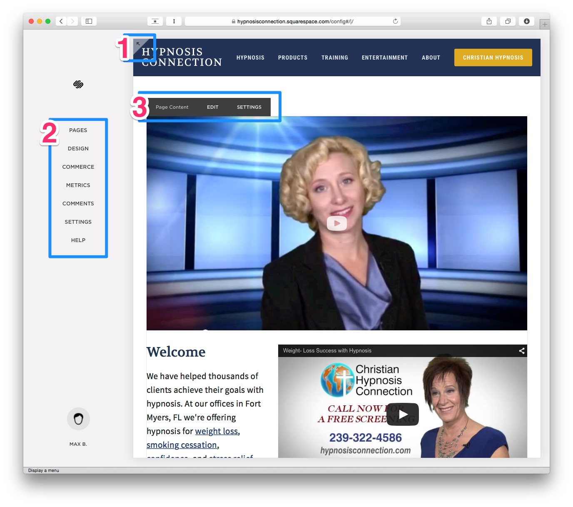This screenshot has width=573, height=507.
Task: Click the Page Content label
Action: [172, 107]
